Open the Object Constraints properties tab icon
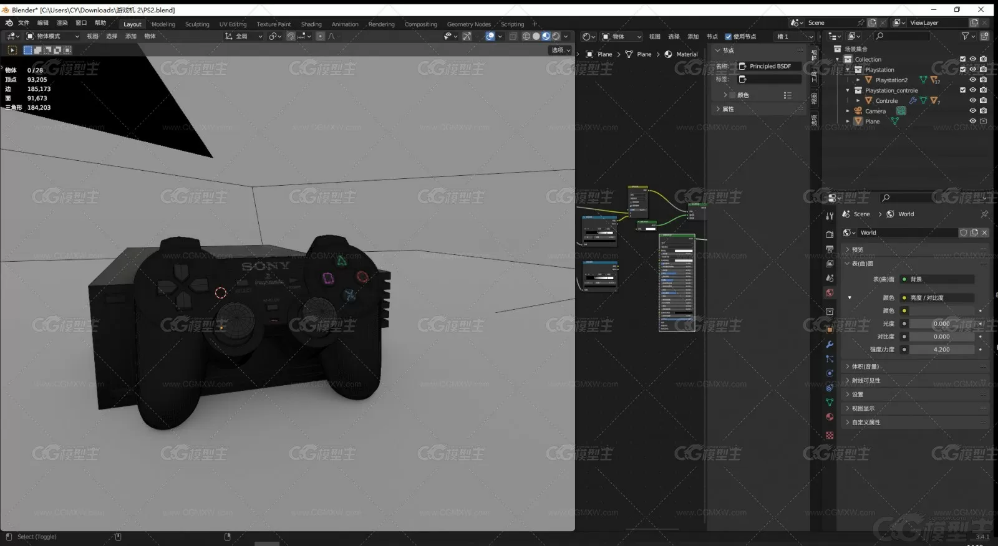This screenshot has height=546, width=998. [830, 388]
